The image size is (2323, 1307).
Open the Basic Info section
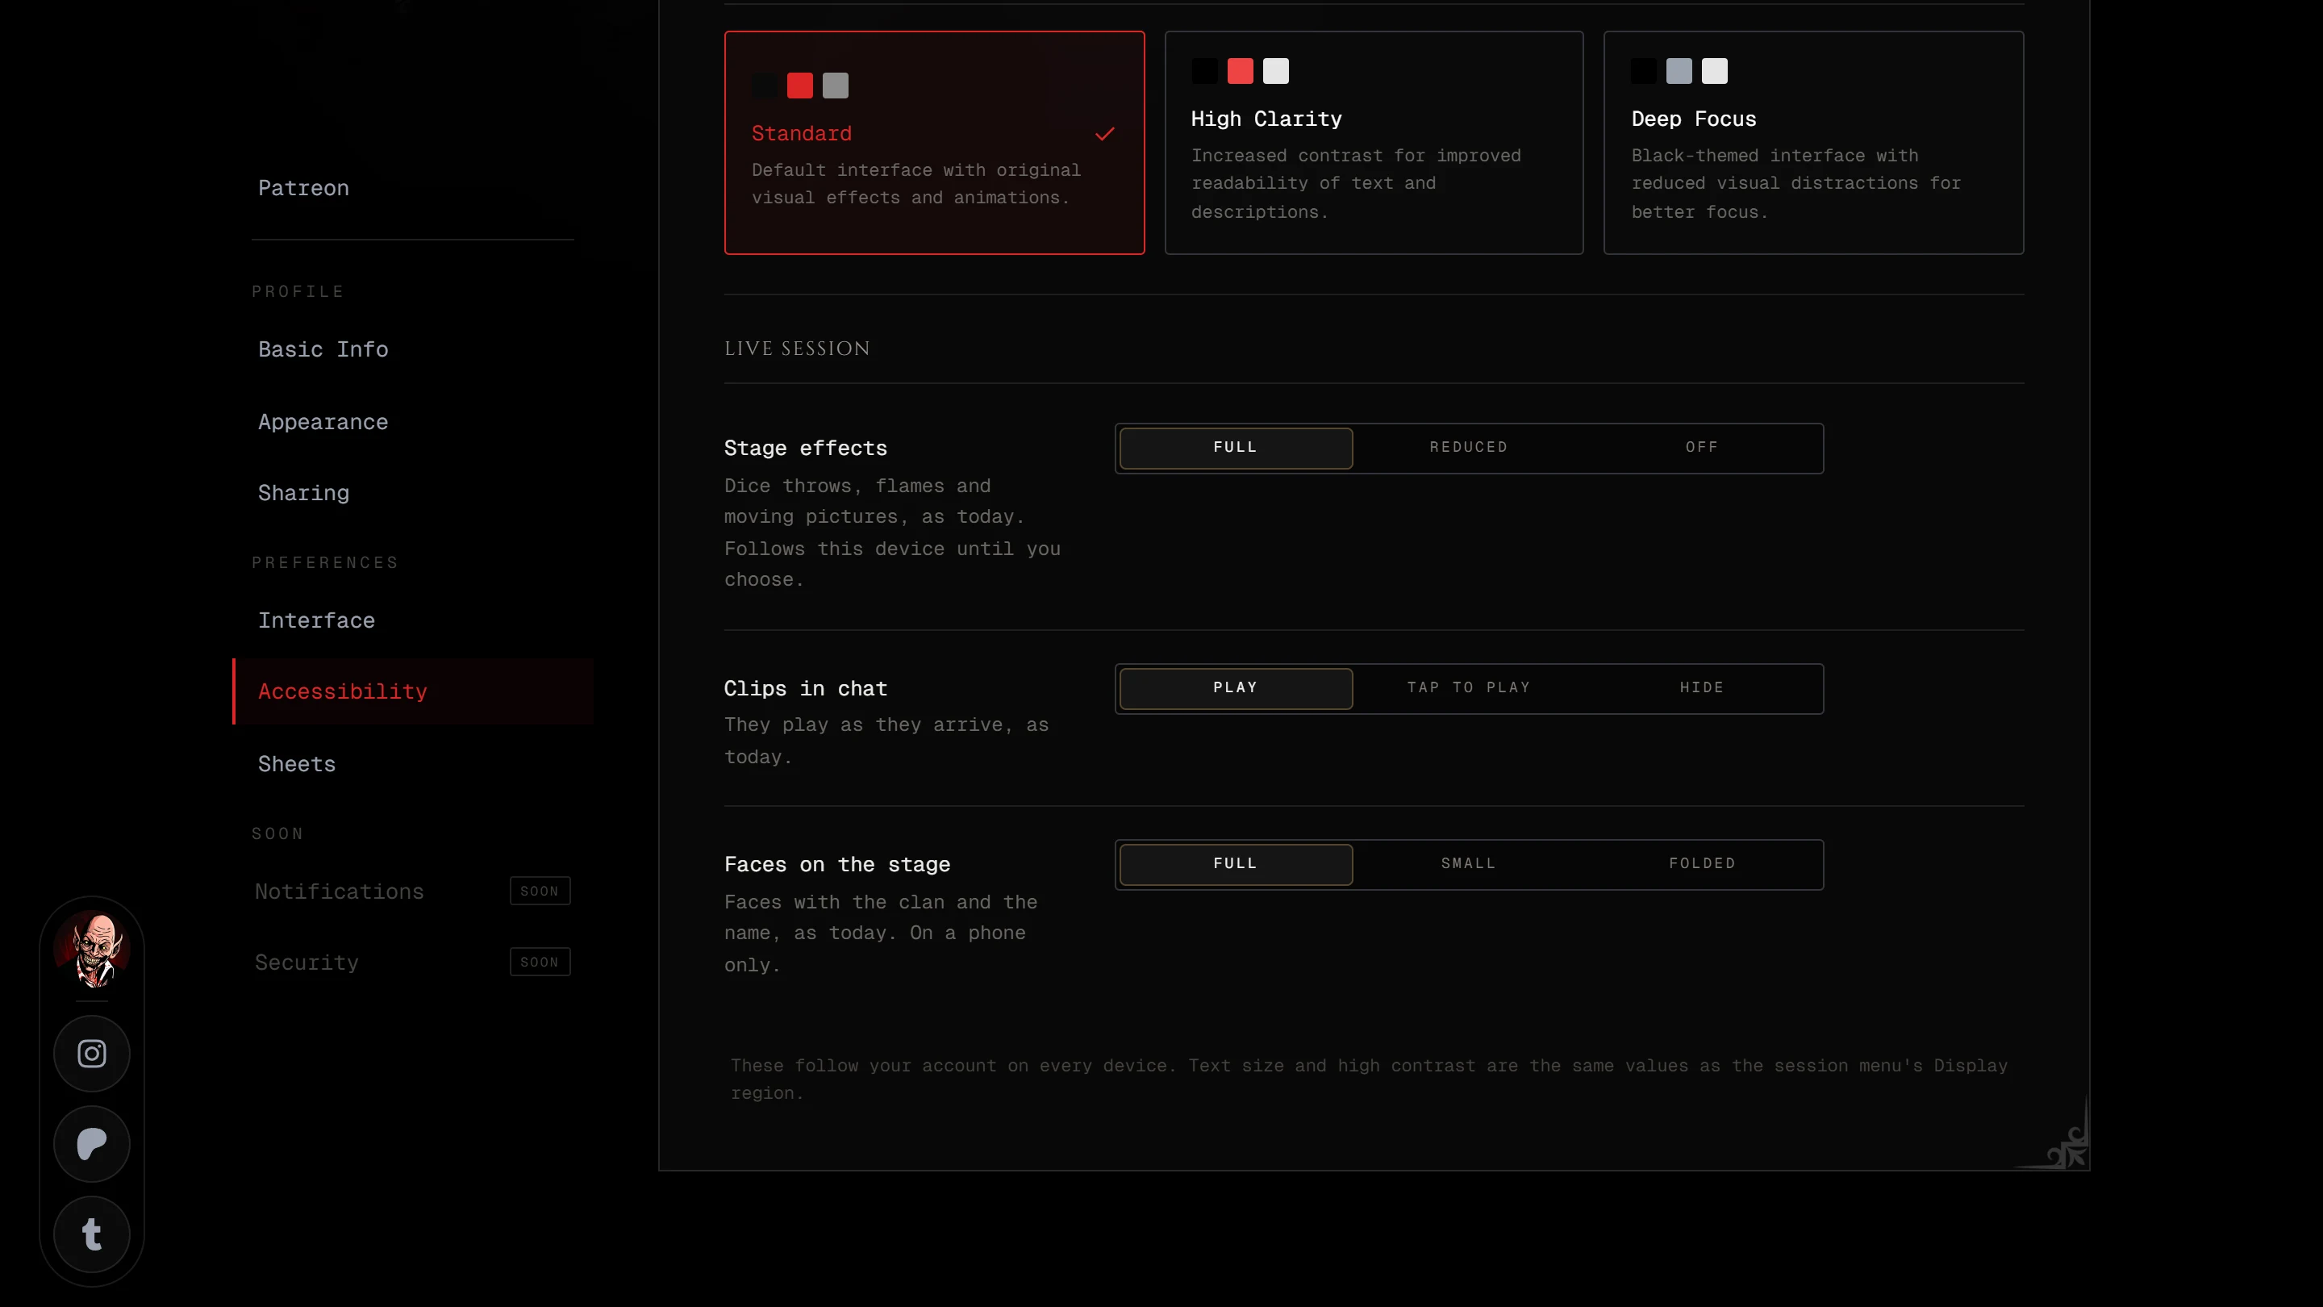pos(412,350)
